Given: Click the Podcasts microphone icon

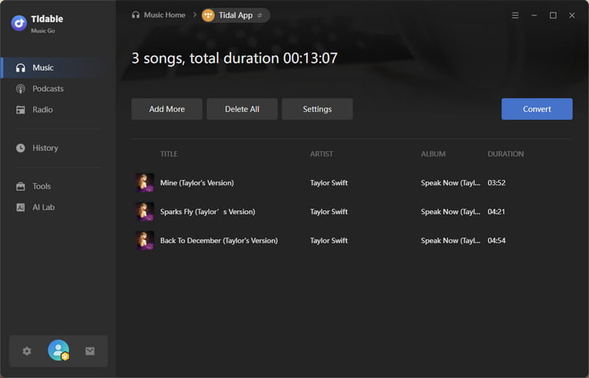Looking at the screenshot, I should point(21,89).
